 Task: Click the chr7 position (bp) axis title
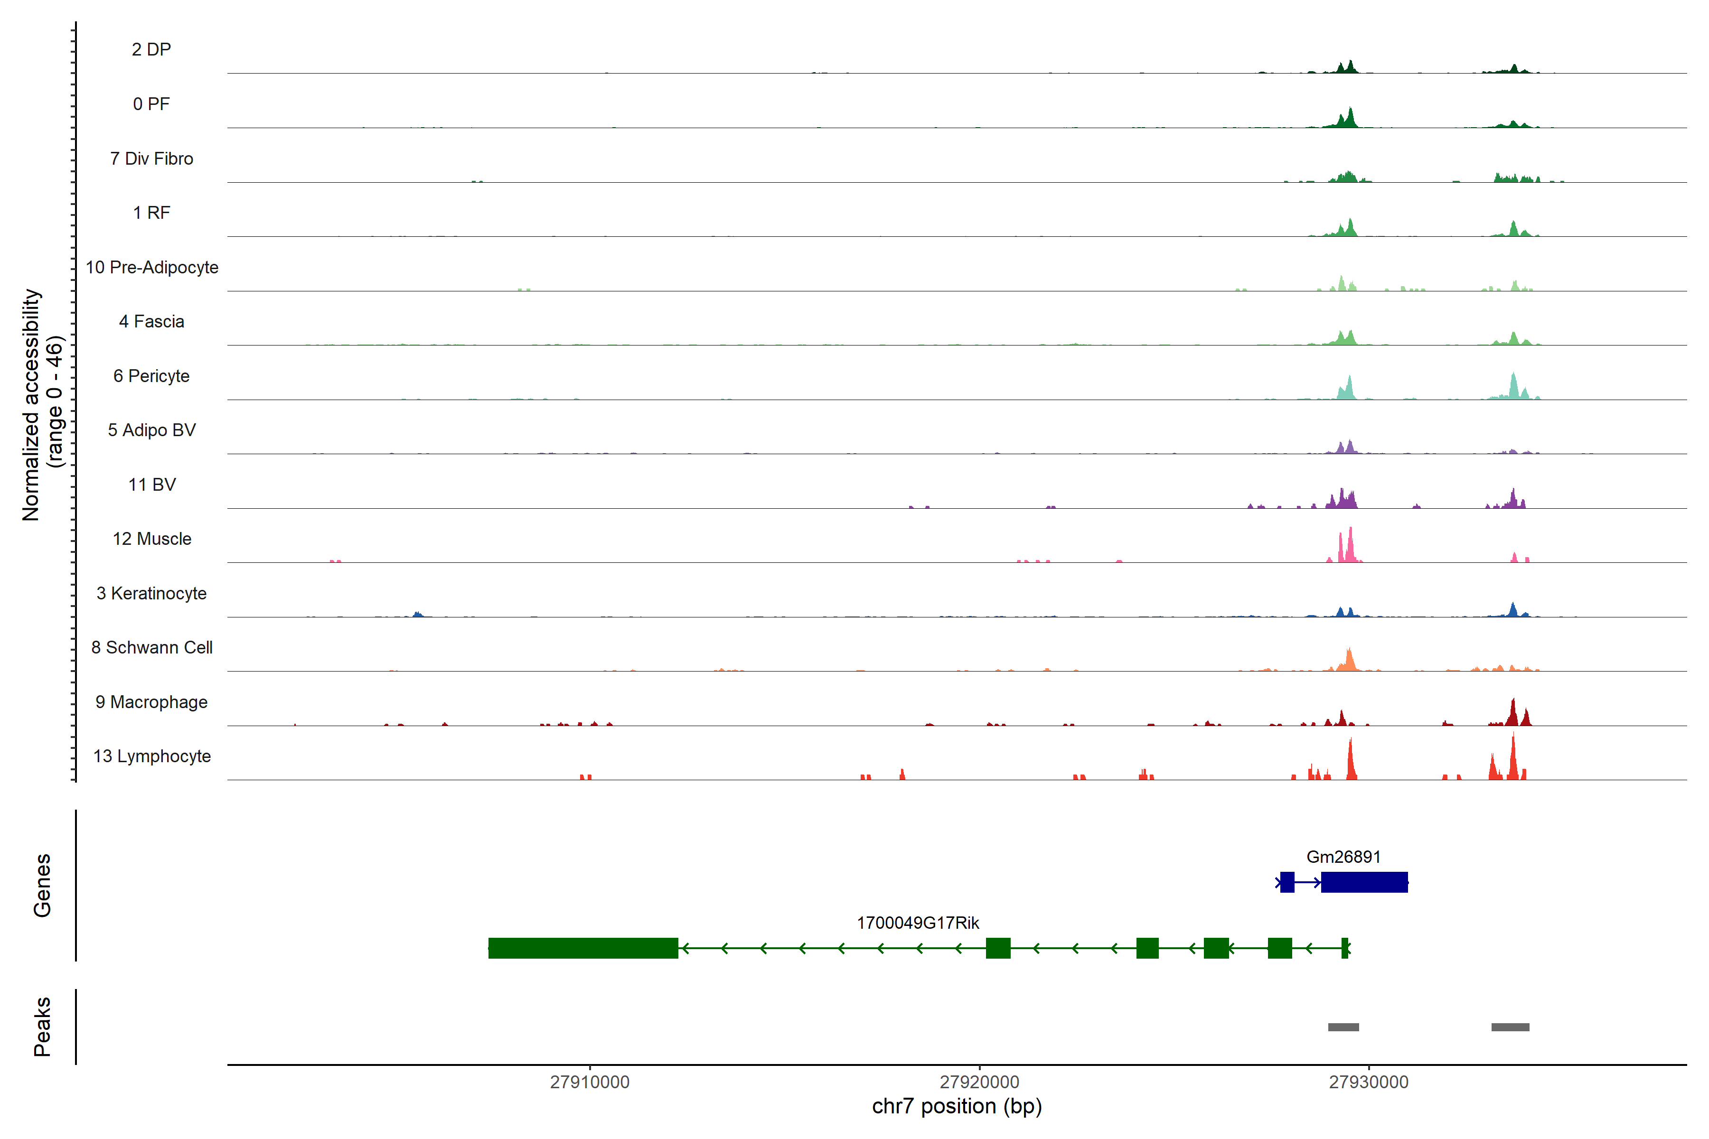[x=956, y=1106]
